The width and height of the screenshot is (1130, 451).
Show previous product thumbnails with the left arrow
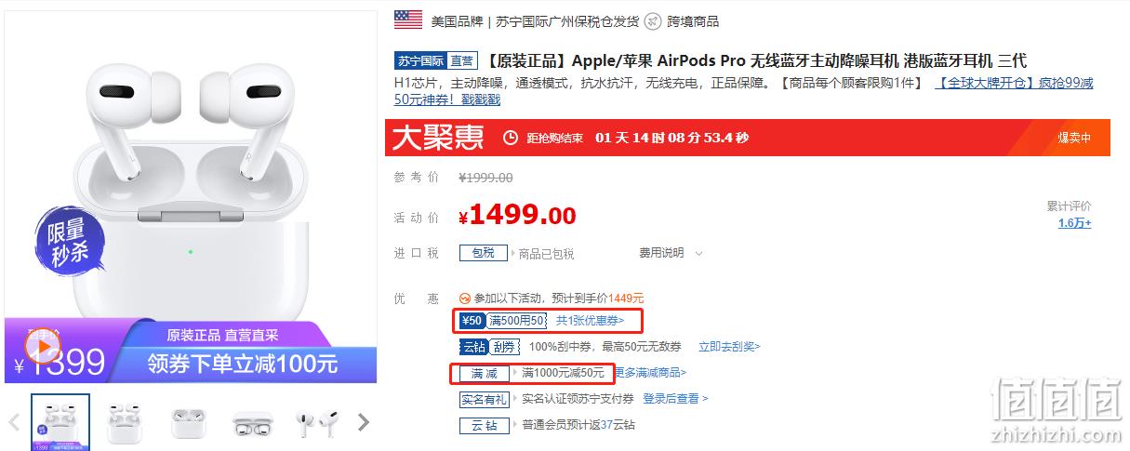pyautogui.click(x=14, y=422)
